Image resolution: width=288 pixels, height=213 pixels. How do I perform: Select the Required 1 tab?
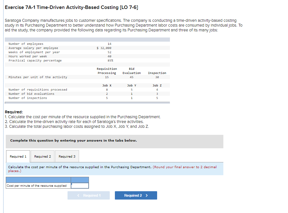tap(18, 156)
